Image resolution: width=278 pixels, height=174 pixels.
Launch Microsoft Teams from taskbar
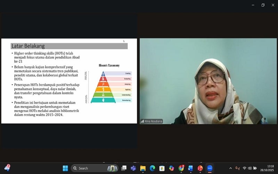point(133,168)
